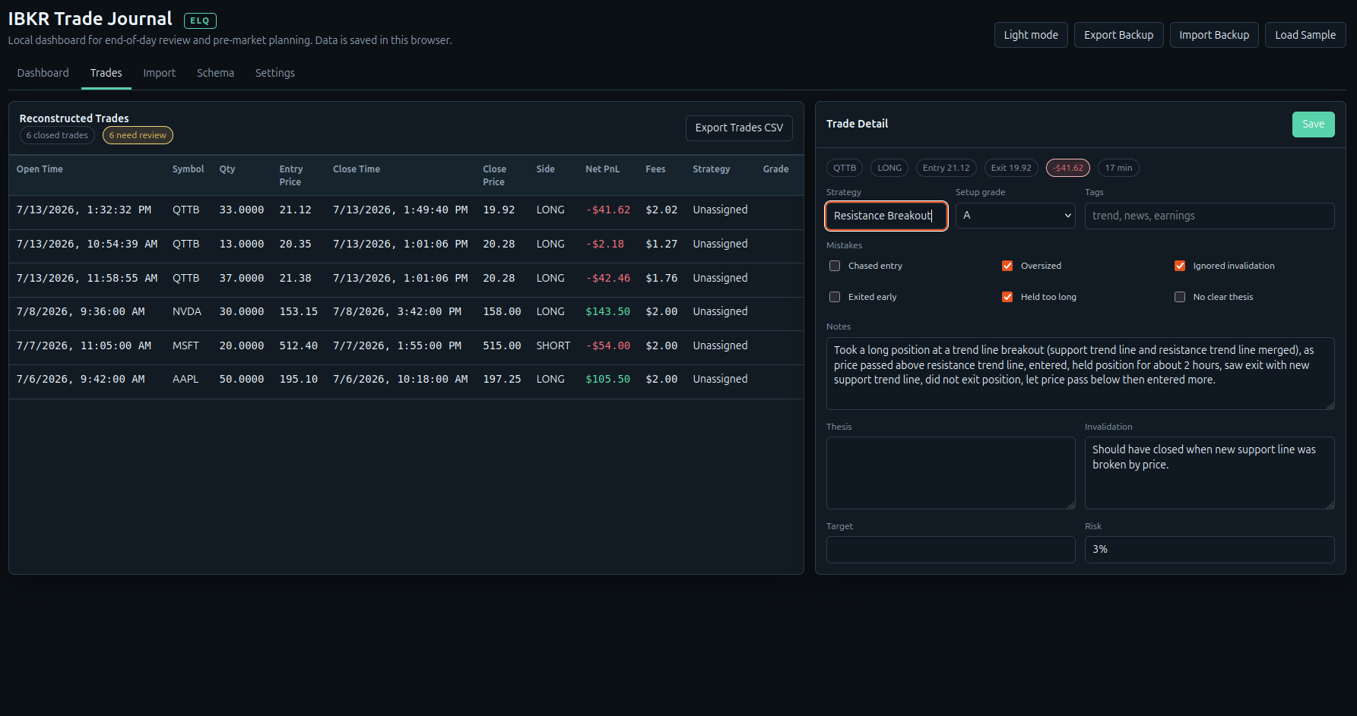Uncheck the Oversized mistake checkbox
The height and width of the screenshot is (716, 1357).
pos(1007,266)
